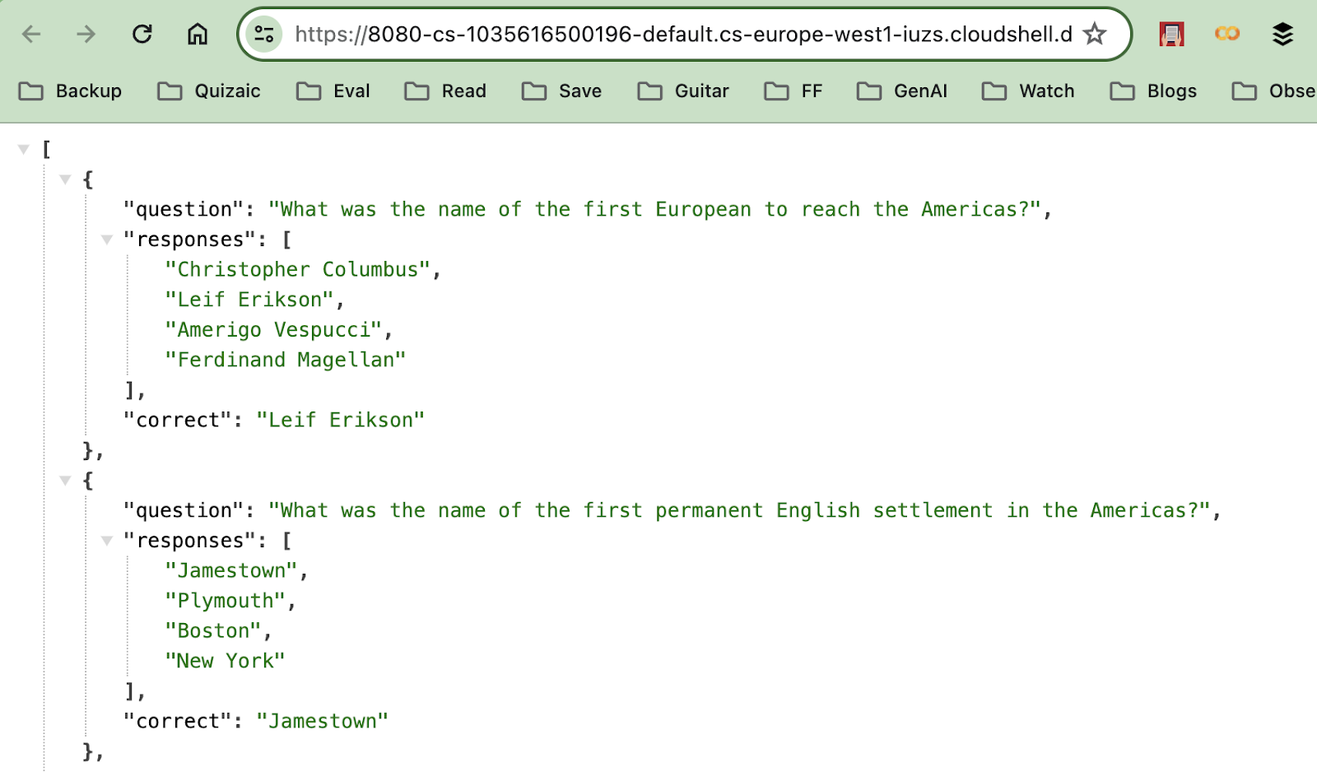
Task: Open the Quizaic bookmarks folder
Action: (x=210, y=91)
